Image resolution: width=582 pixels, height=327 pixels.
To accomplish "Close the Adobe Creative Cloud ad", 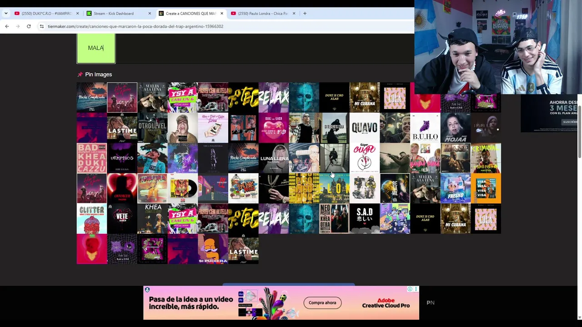I will (x=416, y=289).
